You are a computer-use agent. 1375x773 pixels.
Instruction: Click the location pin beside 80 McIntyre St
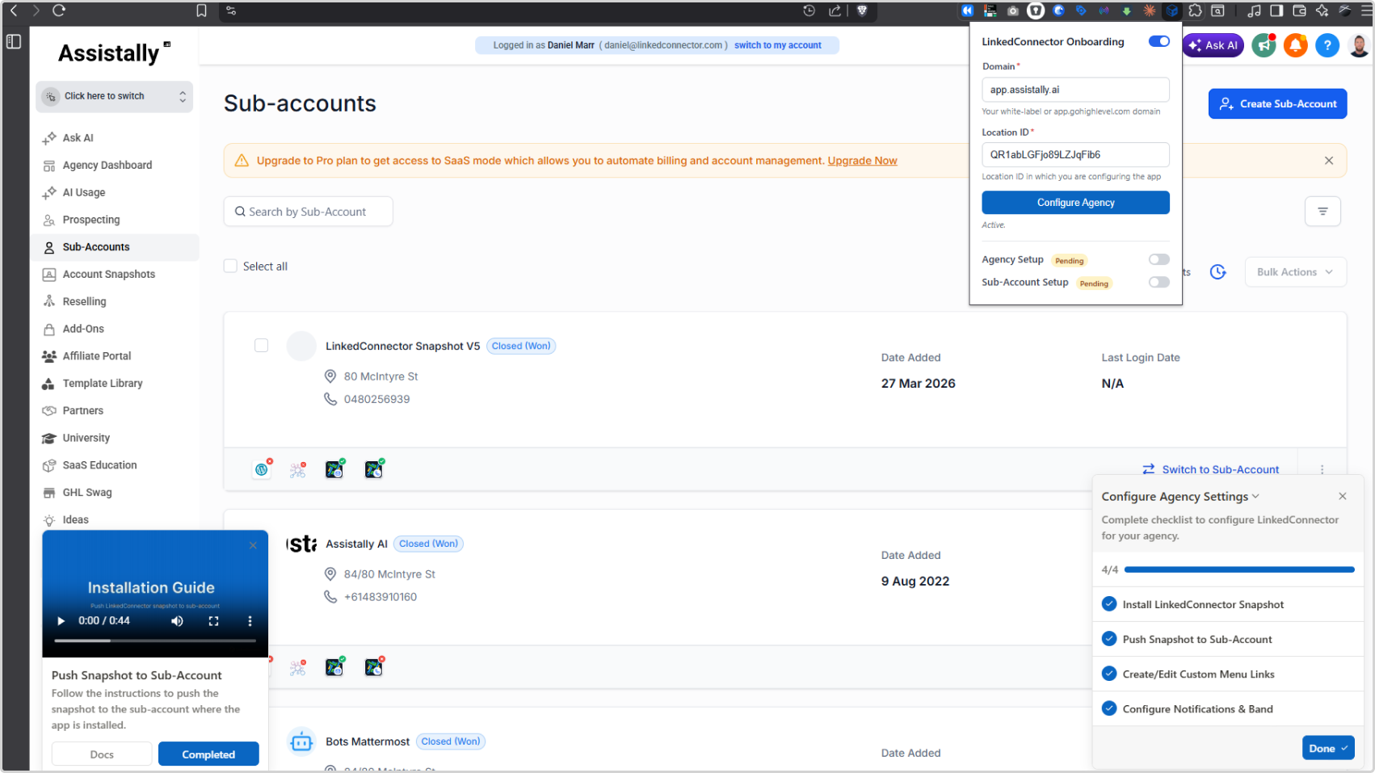330,376
